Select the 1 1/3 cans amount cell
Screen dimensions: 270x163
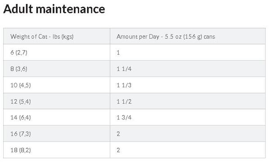tap(188, 85)
